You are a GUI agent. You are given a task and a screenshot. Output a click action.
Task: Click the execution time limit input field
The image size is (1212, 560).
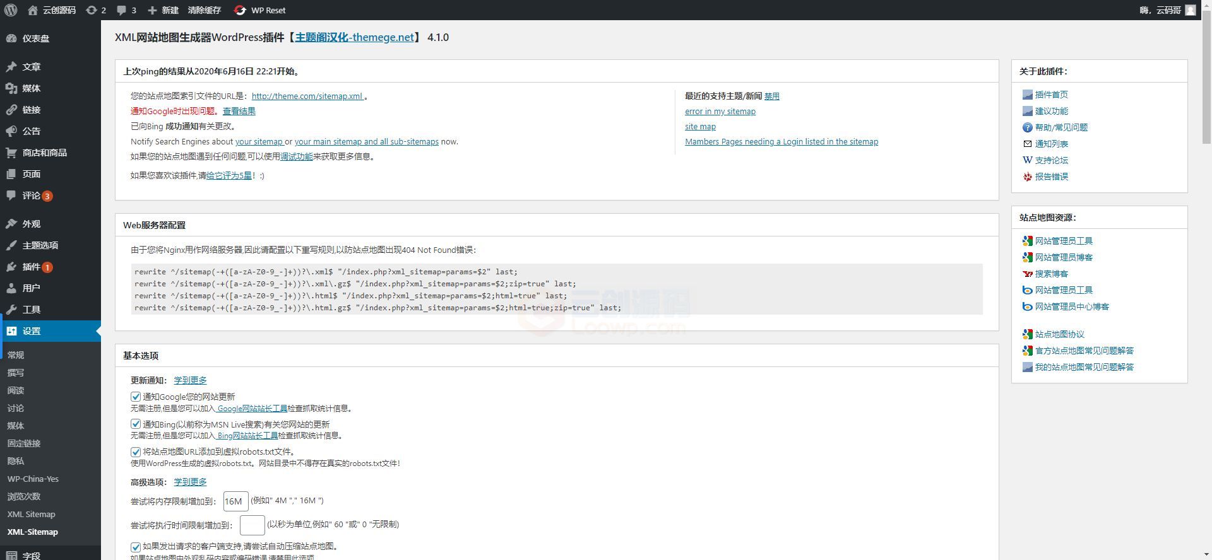tap(252, 525)
